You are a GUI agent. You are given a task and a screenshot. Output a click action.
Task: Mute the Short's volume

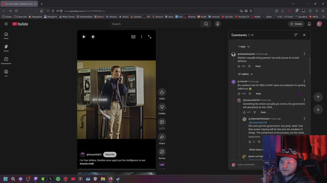point(93,37)
